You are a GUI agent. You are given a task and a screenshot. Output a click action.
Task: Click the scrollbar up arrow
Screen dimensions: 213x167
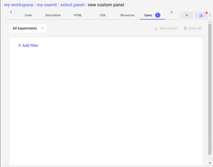click(210, 22)
